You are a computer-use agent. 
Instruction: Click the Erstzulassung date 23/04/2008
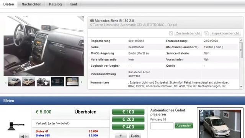tap(211, 41)
